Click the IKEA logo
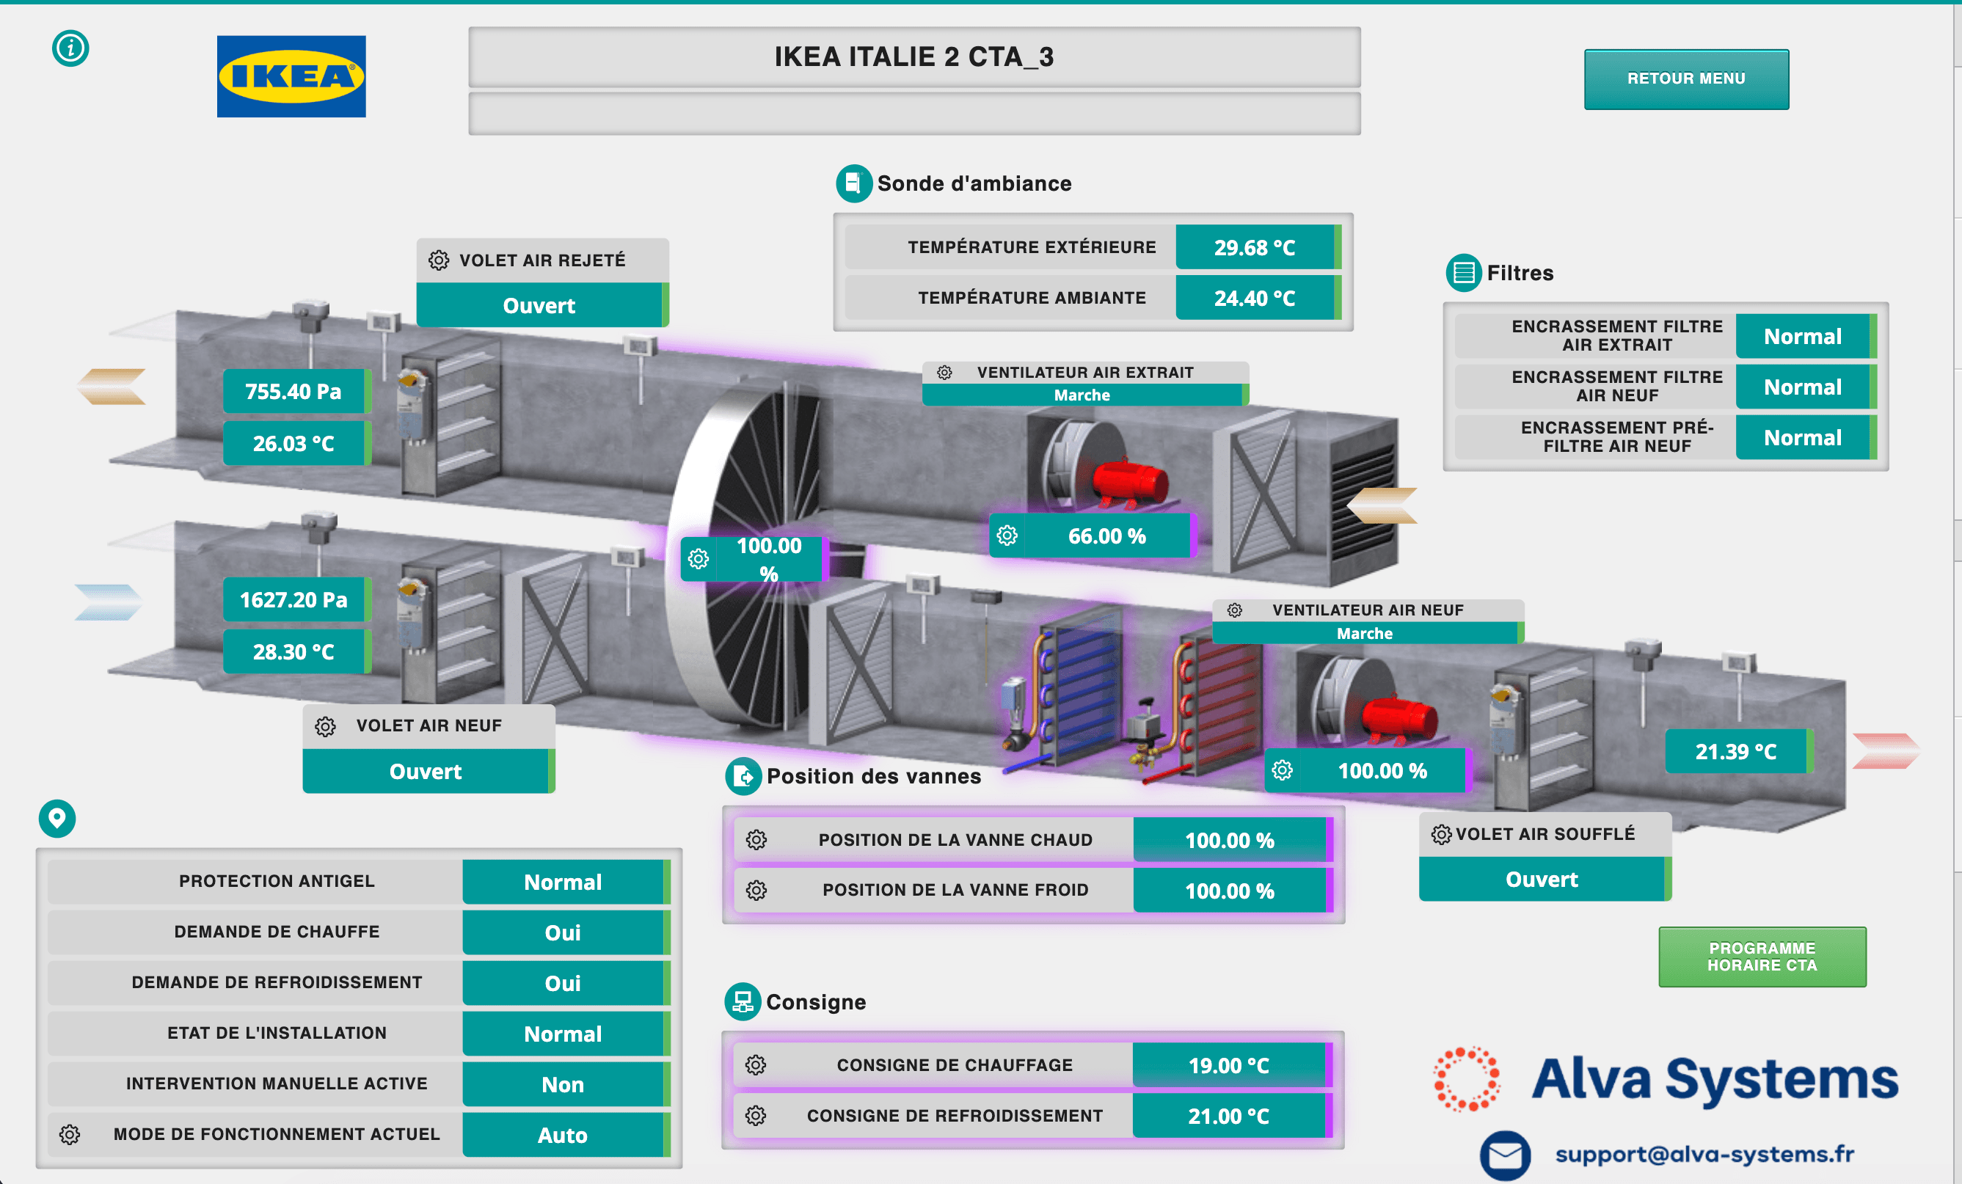This screenshot has width=1962, height=1184. (291, 76)
